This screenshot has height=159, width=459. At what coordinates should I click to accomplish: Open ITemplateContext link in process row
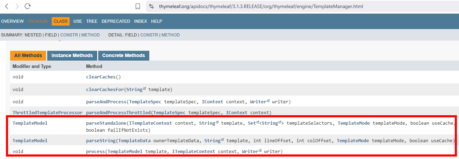click(x=194, y=152)
